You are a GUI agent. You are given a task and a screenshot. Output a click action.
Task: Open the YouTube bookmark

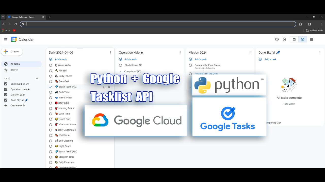tap(14, 30)
